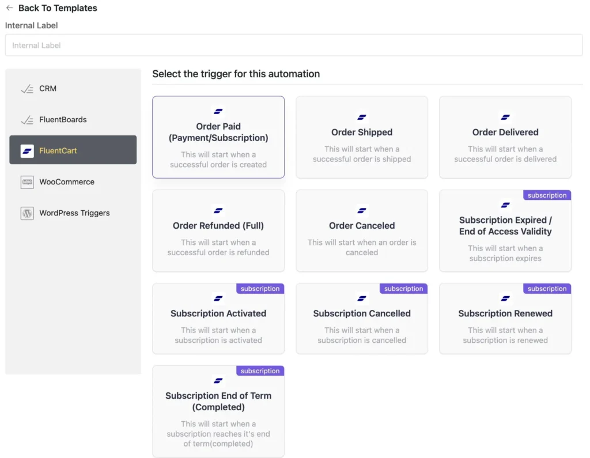Type in the Internal Label field

click(294, 45)
